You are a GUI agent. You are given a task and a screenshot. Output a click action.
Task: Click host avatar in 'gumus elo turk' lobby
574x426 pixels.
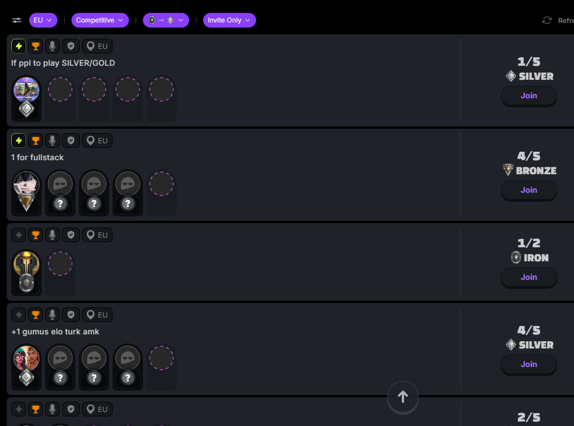point(26,359)
